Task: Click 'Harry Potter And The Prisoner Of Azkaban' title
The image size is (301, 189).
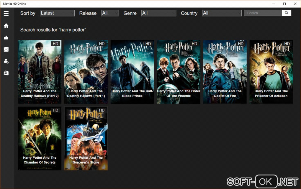Action: click(271, 93)
